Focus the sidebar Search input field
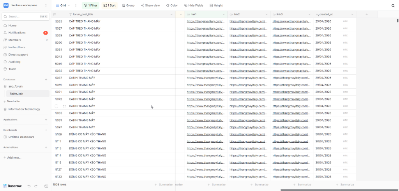 (25, 16)
